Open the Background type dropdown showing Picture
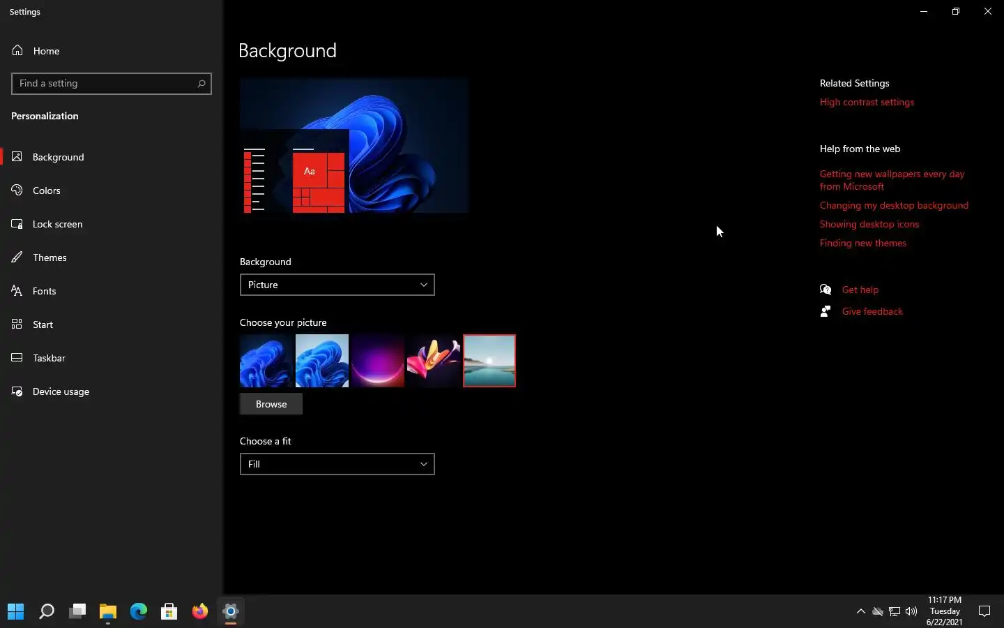The image size is (1004, 628). (x=337, y=285)
